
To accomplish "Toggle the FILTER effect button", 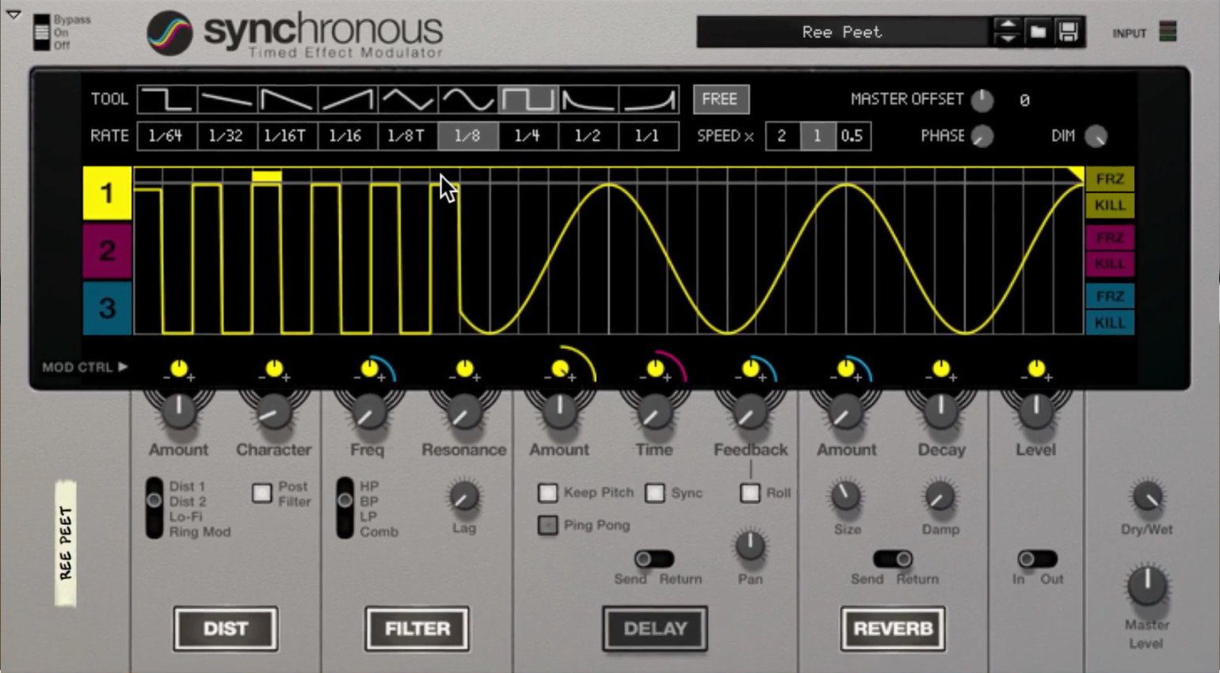I will pos(417,629).
